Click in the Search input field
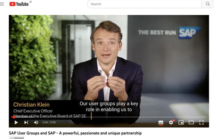The width and height of the screenshot is (214, 139). pos(144,4)
